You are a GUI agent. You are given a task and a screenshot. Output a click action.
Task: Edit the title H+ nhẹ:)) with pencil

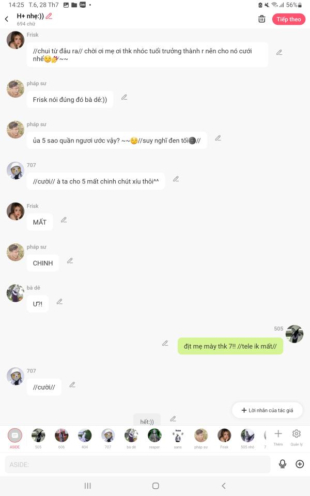49,16
